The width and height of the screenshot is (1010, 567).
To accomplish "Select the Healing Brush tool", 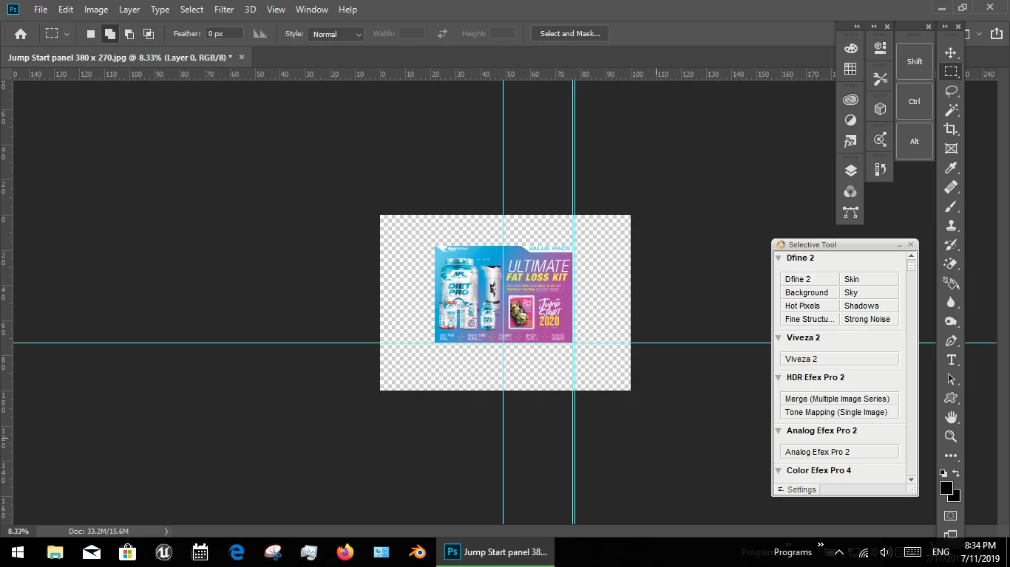I will tap(951, 188).
